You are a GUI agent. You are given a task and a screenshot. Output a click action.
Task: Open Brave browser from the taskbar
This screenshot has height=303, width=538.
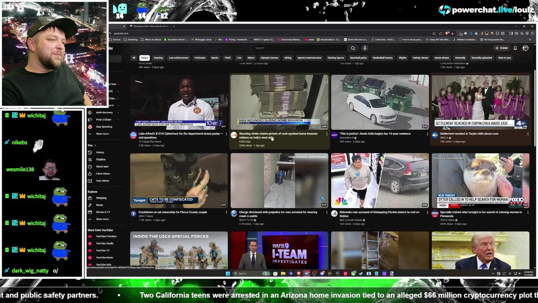pos(299,274)
